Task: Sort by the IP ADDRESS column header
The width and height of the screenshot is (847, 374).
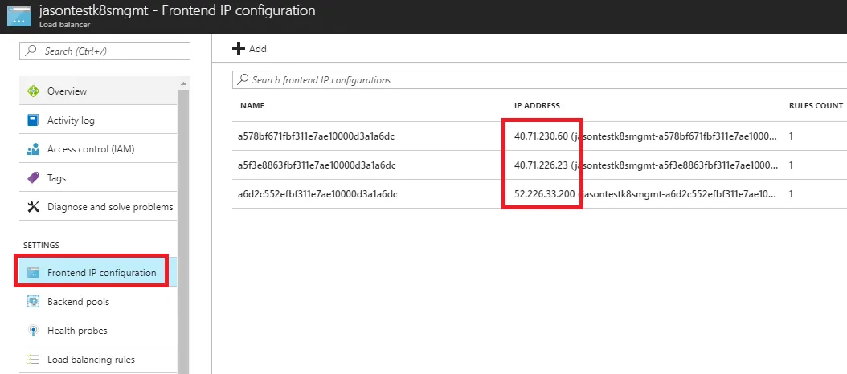Action: click(537, 106)
